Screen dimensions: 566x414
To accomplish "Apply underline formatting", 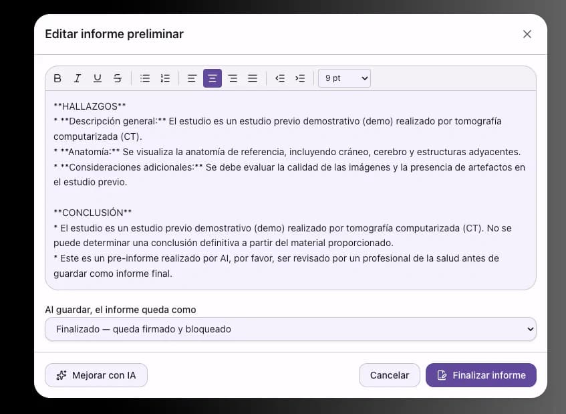I will pyautogui.click(x=98, y=78).
